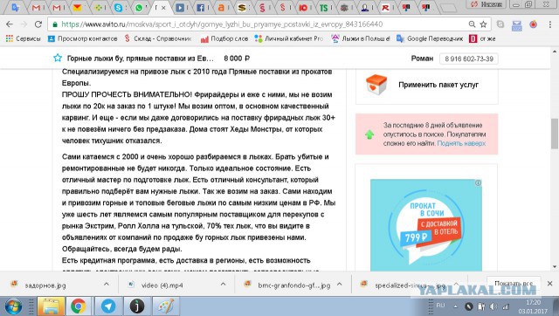Click the seller name Роман

422,58
